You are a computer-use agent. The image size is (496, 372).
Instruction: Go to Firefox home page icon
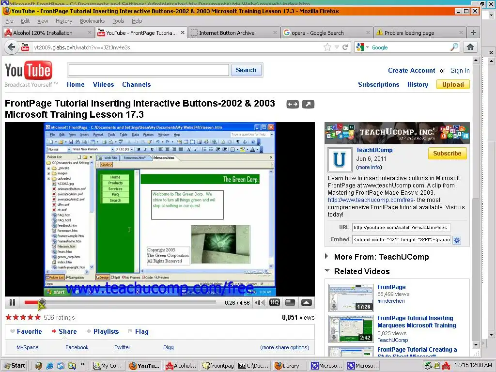pyautogui.click(x=470, y=47)
